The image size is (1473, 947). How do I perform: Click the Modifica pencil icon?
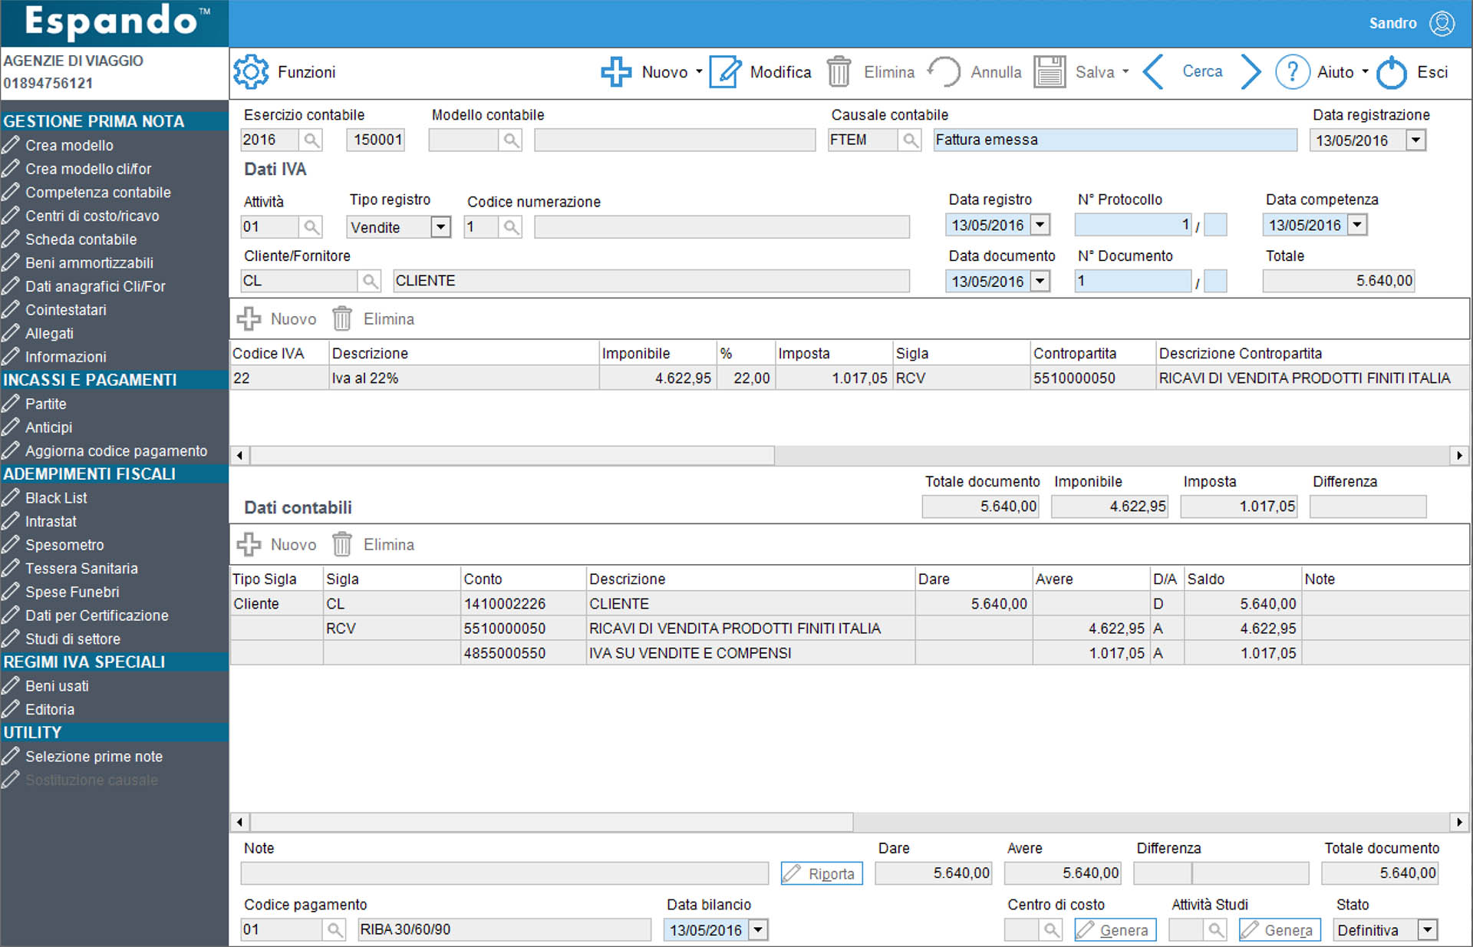tap(725, 72)
